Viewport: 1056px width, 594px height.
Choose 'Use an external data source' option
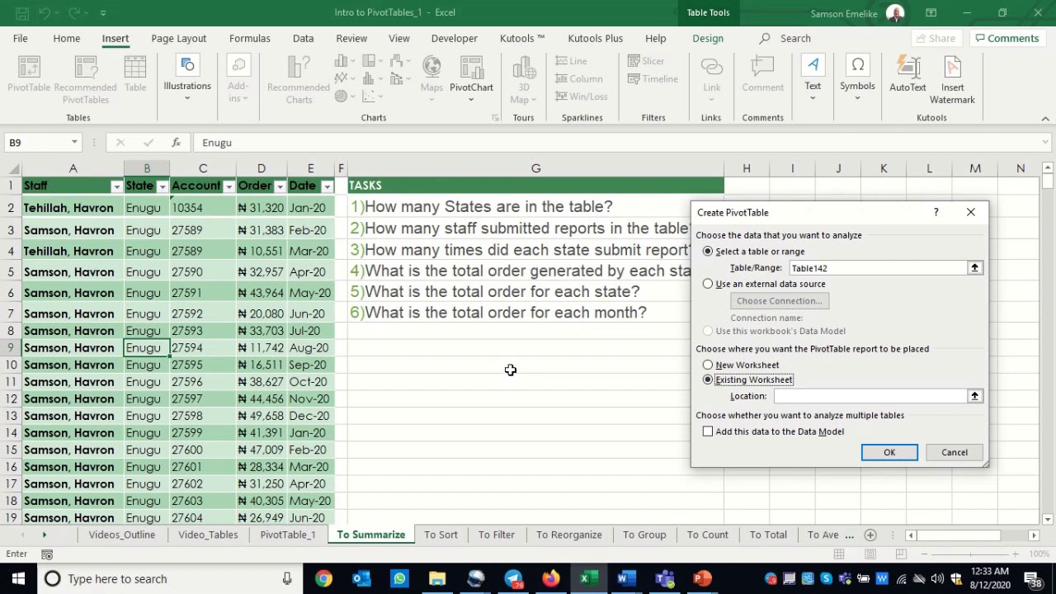pos(708,284)
